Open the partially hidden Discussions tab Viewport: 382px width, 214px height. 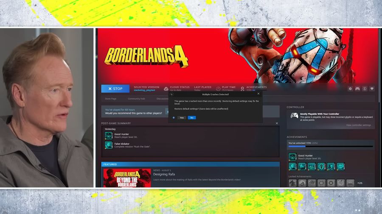point(162,99)
